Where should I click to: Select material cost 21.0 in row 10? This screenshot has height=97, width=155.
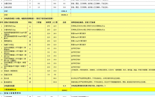pos(49,60)
